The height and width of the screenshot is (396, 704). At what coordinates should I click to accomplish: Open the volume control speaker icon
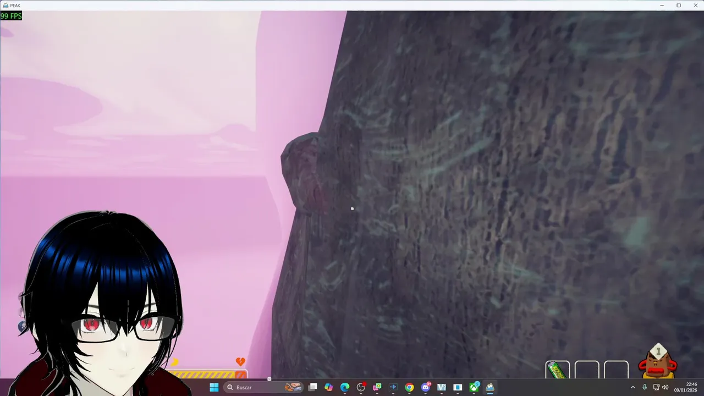(x=665, y=387)
